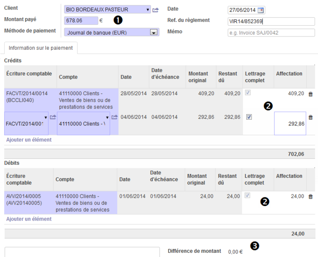Select the Information sur le paiement tab
This screenshot has width=318, height=257.
click(41, 48)
